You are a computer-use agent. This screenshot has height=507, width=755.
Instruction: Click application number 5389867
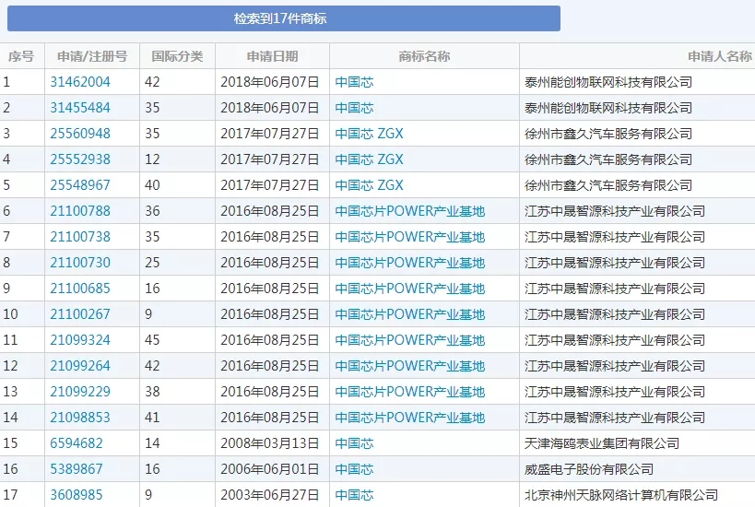77,469
